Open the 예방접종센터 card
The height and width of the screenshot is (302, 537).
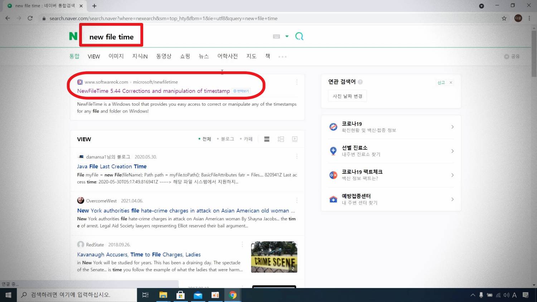coord(391,199)
